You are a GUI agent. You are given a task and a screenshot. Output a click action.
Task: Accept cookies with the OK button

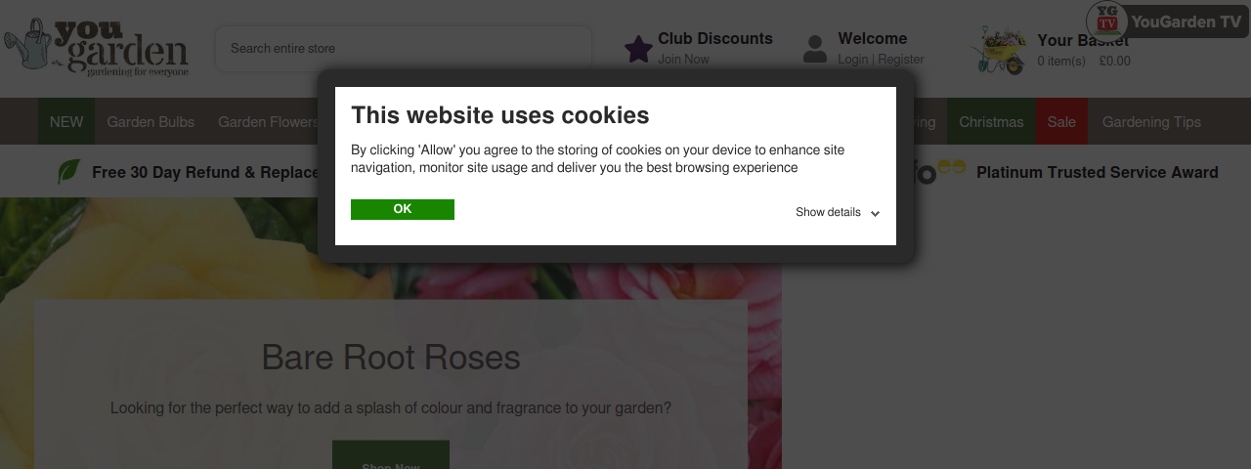(403, 209)
